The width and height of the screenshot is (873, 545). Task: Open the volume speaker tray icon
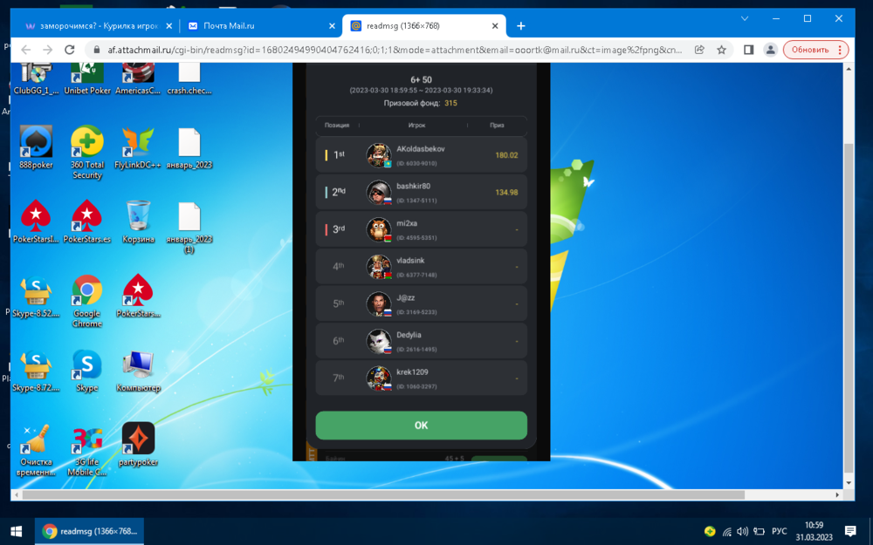742,531
